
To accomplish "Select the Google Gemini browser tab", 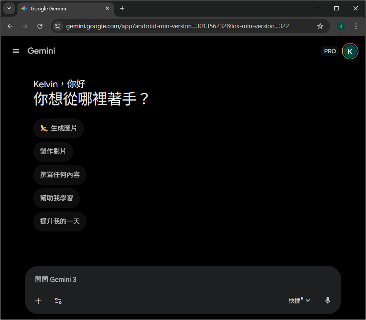I will (x=62, y=9).
